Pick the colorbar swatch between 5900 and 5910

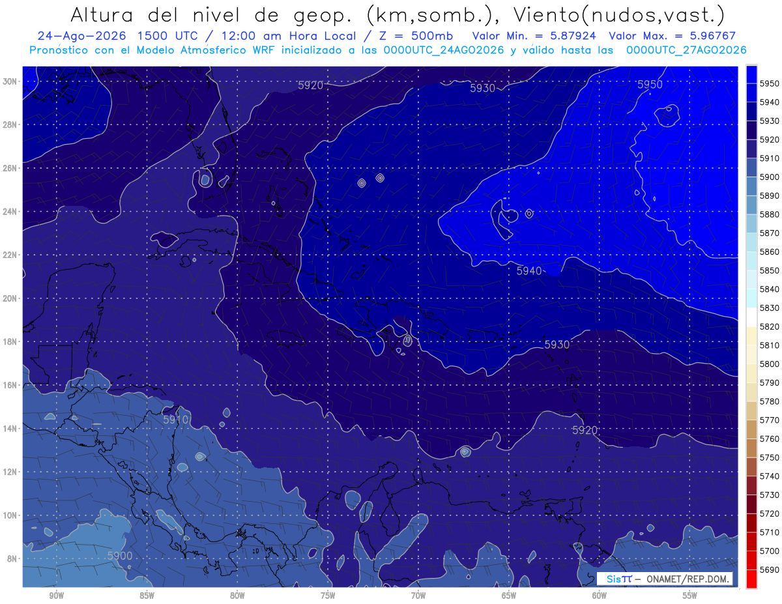(x=751, y=167)
